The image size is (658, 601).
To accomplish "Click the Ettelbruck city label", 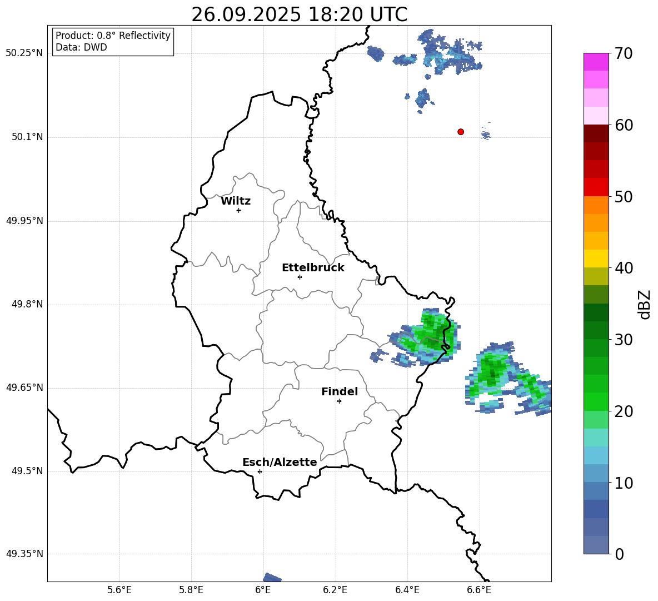I will [x=313, y=268].
